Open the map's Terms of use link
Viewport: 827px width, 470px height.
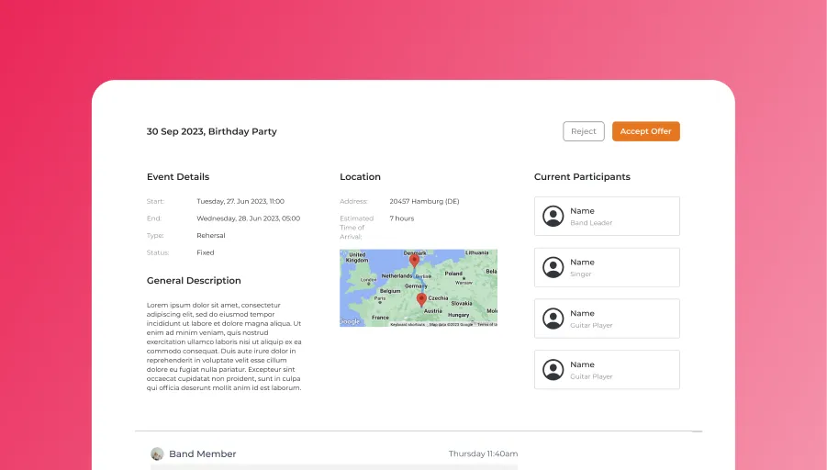point(486,324)
